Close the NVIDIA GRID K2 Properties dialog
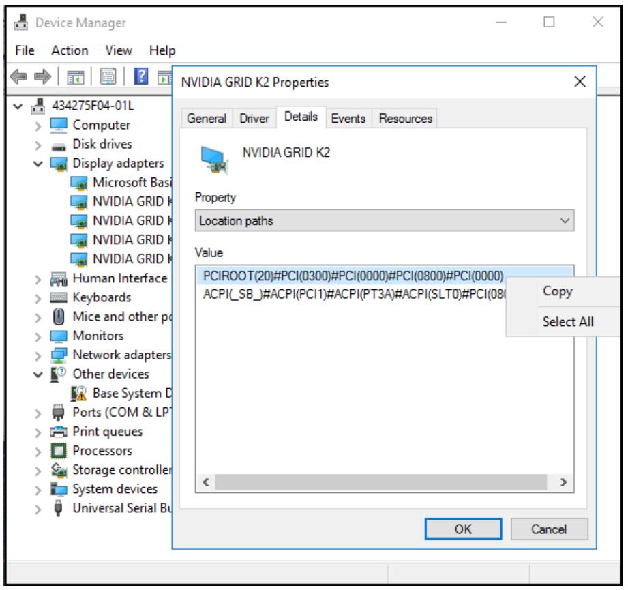This screenshot has height=590, width=628. [x=580, y=82]
